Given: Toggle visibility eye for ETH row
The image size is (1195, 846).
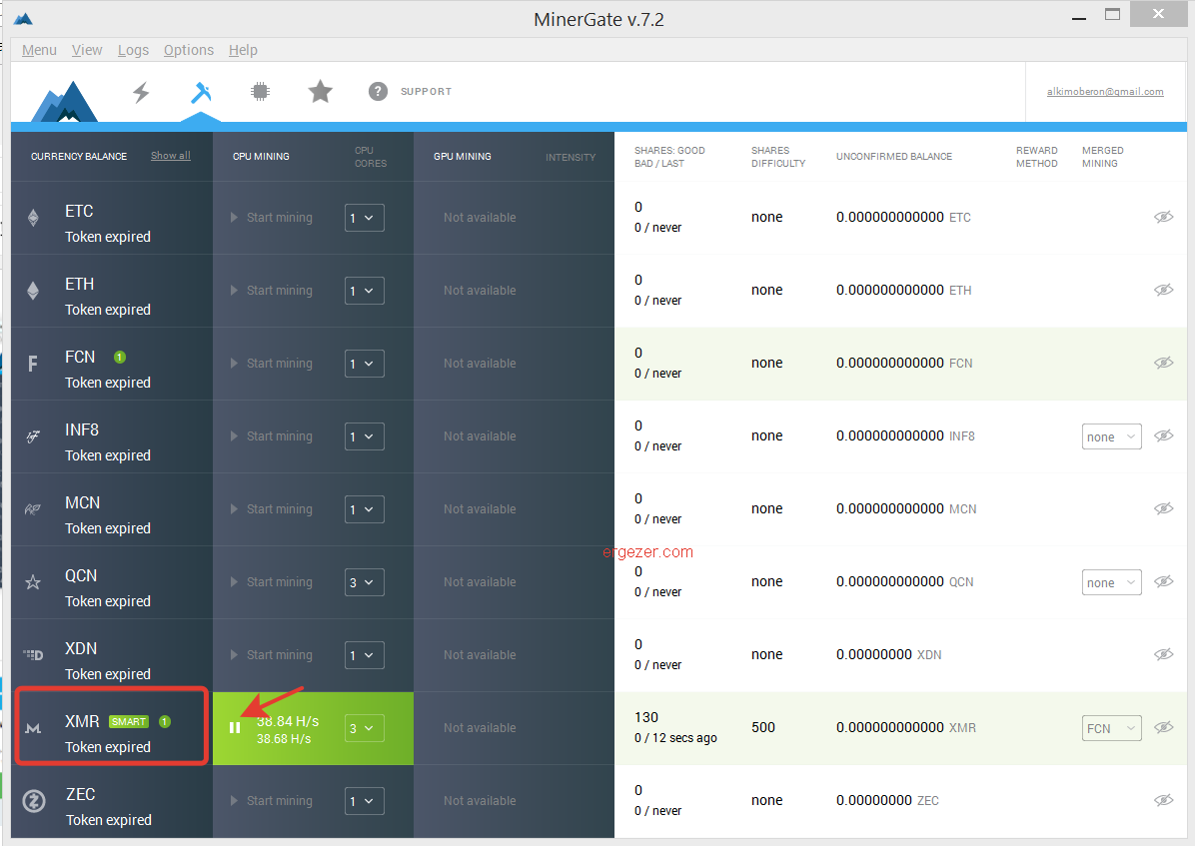Looking at the screenshot, I should click(x=1163, y=290).
